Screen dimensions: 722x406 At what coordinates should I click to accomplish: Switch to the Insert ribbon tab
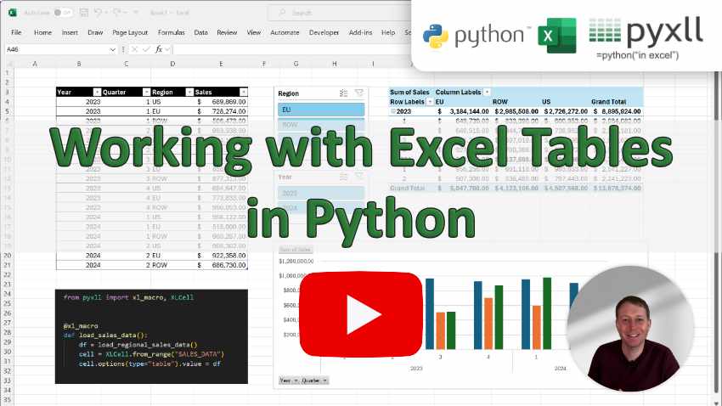(70, 32)
